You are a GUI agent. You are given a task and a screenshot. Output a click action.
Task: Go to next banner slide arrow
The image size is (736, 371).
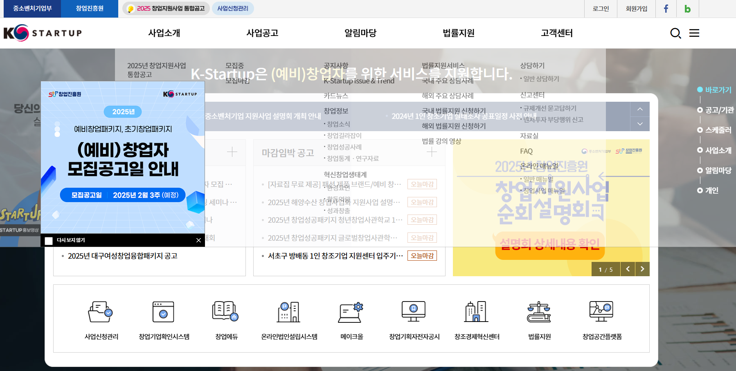click(x=642, y=269)
